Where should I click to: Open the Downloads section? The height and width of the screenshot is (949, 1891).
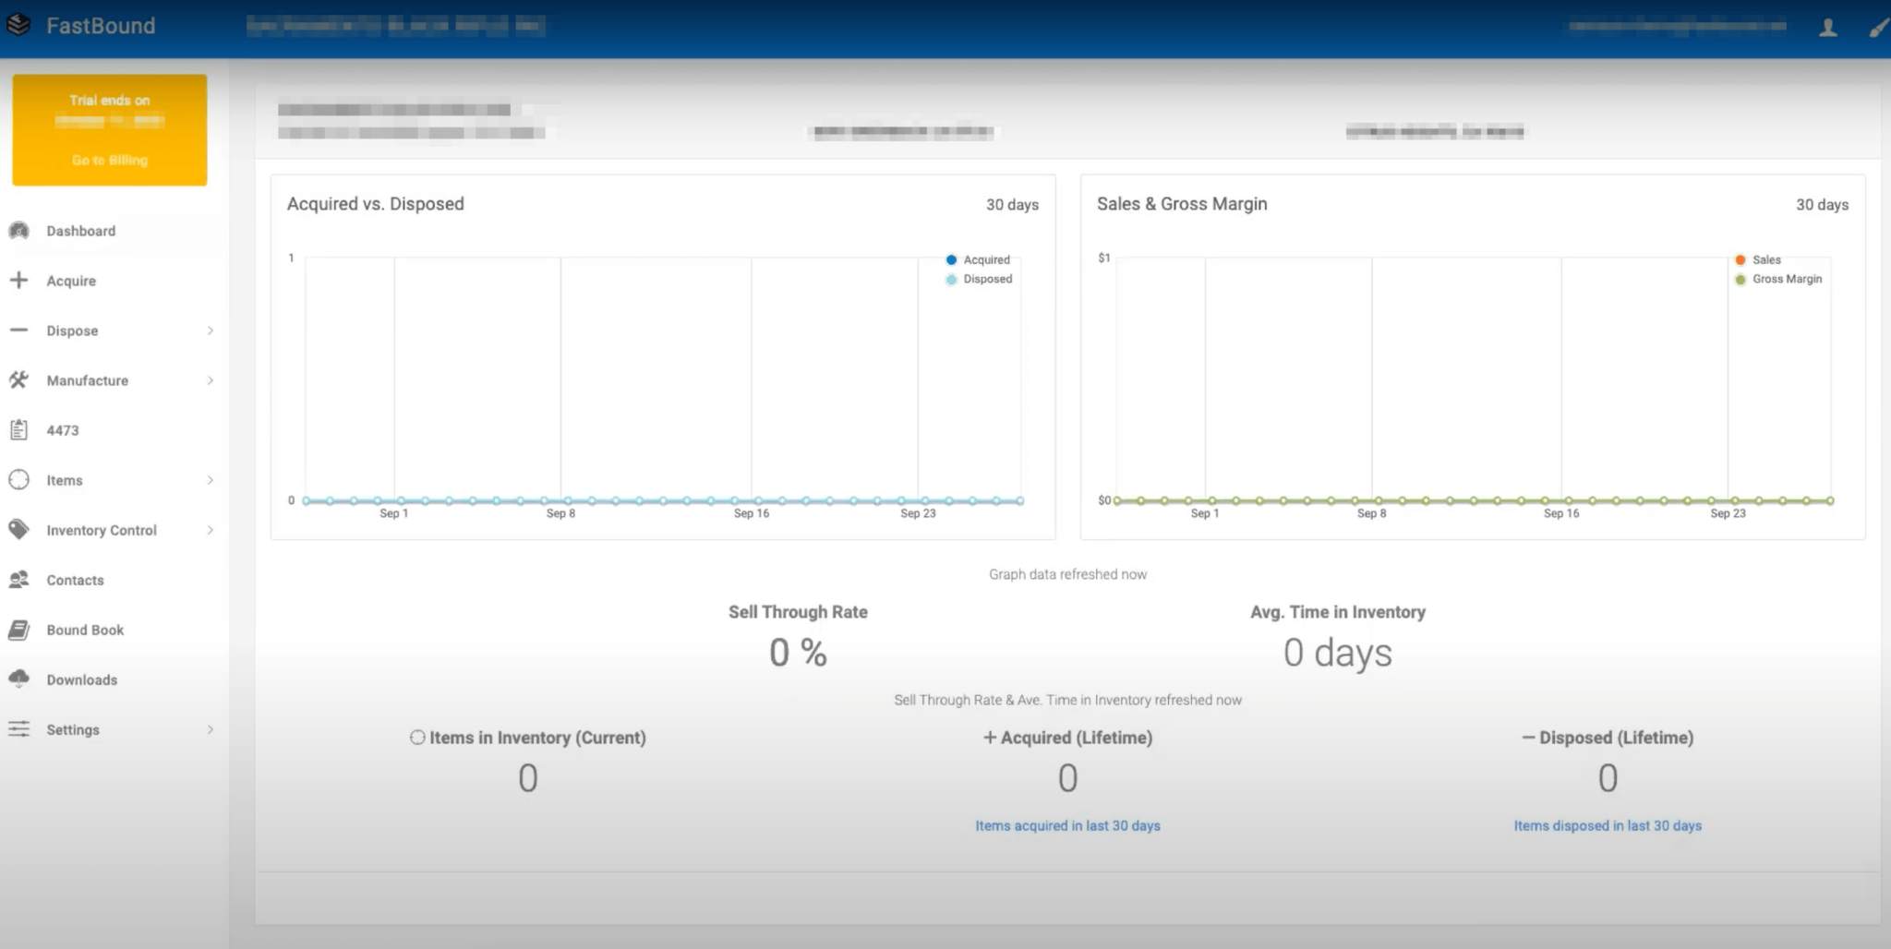click(x=81, y=679)
